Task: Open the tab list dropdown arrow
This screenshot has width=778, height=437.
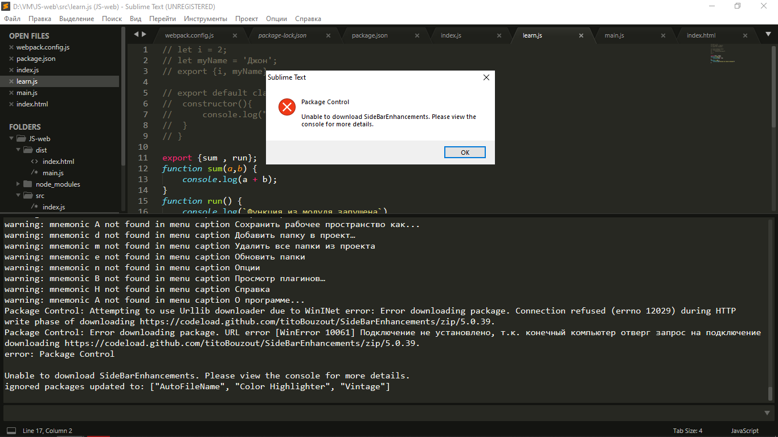Action: 768,35
